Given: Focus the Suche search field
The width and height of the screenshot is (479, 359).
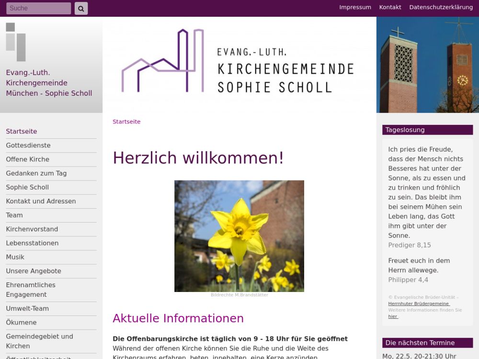Looking at the screenshot, I should 38,8.
